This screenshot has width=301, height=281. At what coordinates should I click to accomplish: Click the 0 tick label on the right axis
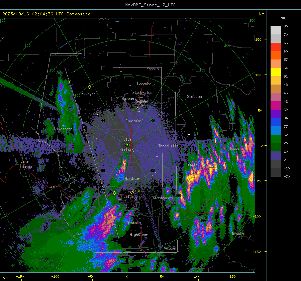tap(262, 146)
